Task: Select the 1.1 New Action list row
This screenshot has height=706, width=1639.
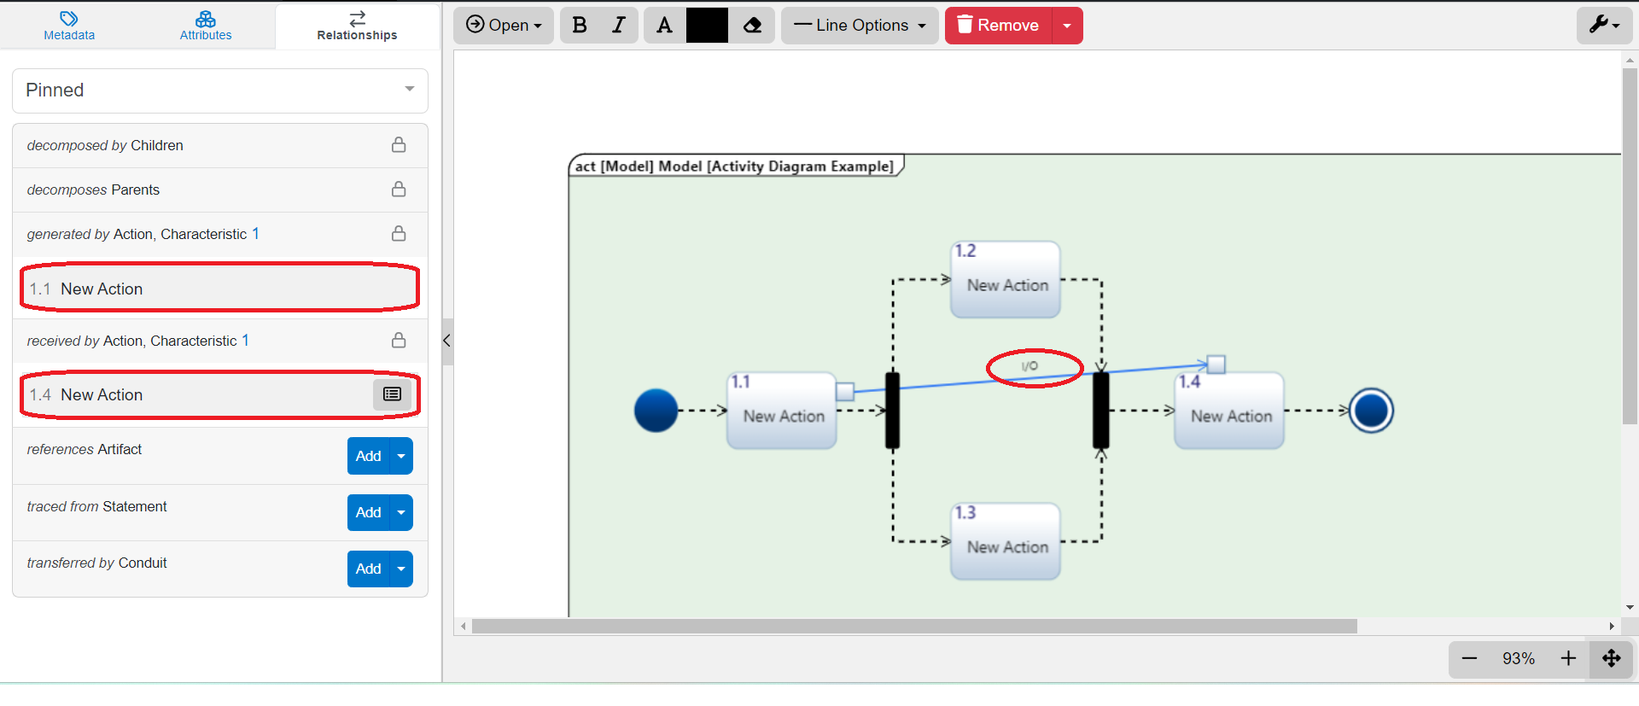Action: pyautogui.click(x=220, y=289)
